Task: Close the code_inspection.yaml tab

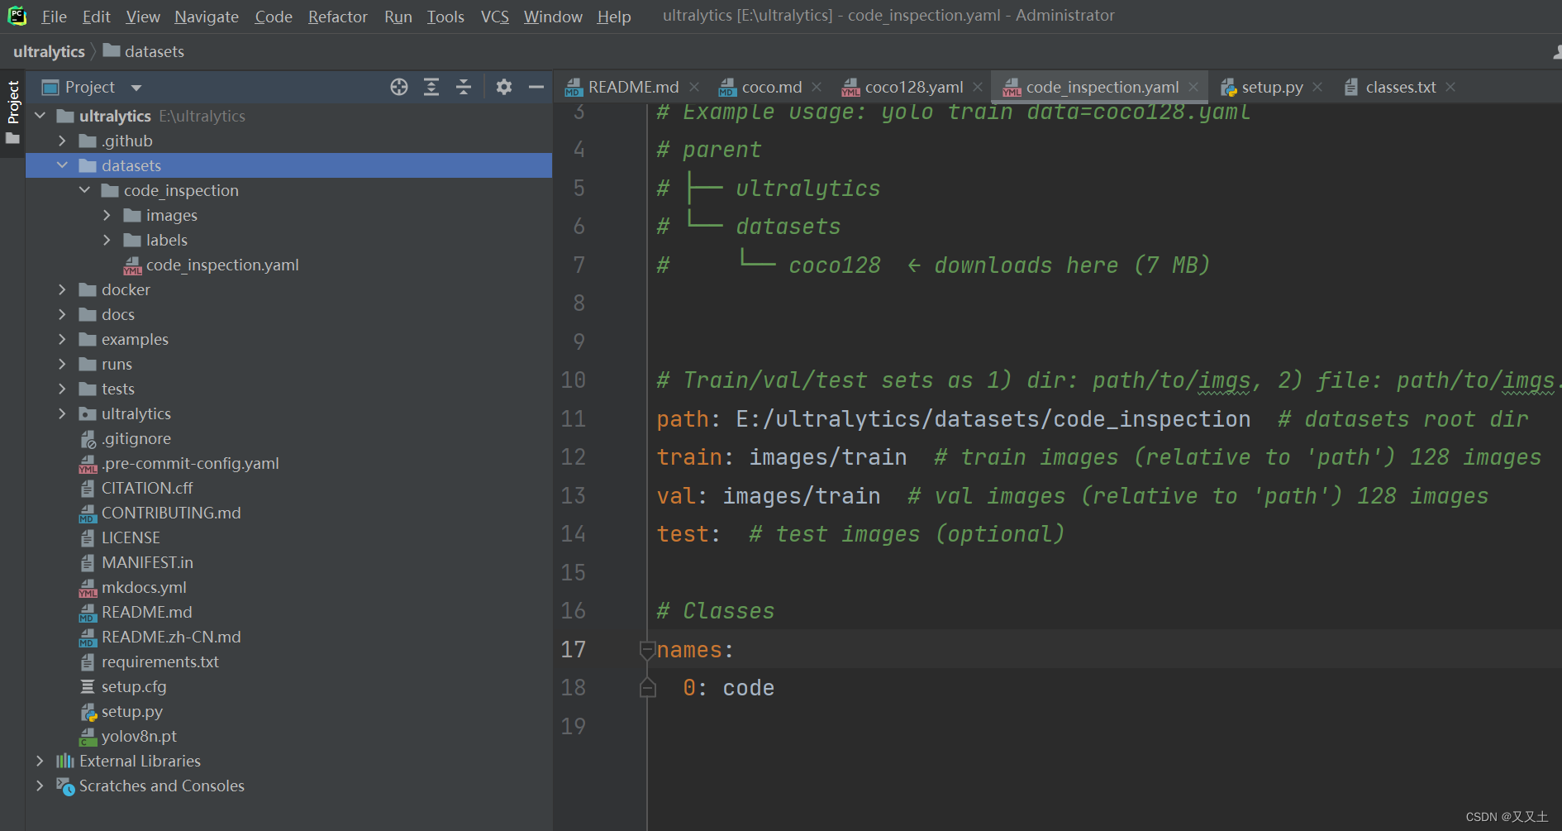Action: (x=1193, y=87)
